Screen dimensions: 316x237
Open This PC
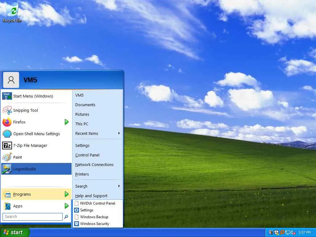point(81,124)
